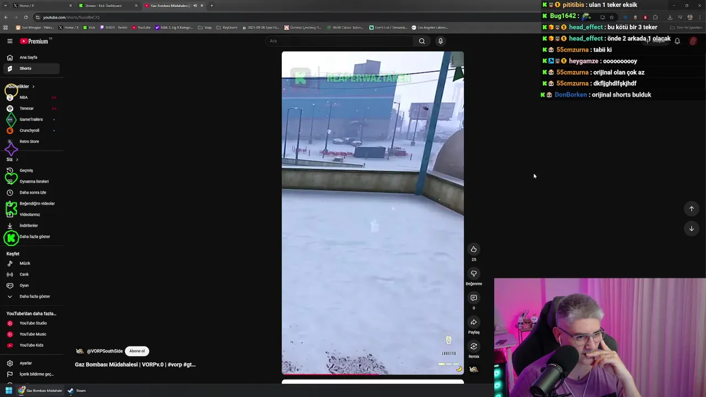Open the Vorp bookmarks folder
This screenshot has height=397, width=706.
pyautogui.click(x=205, y=27)
